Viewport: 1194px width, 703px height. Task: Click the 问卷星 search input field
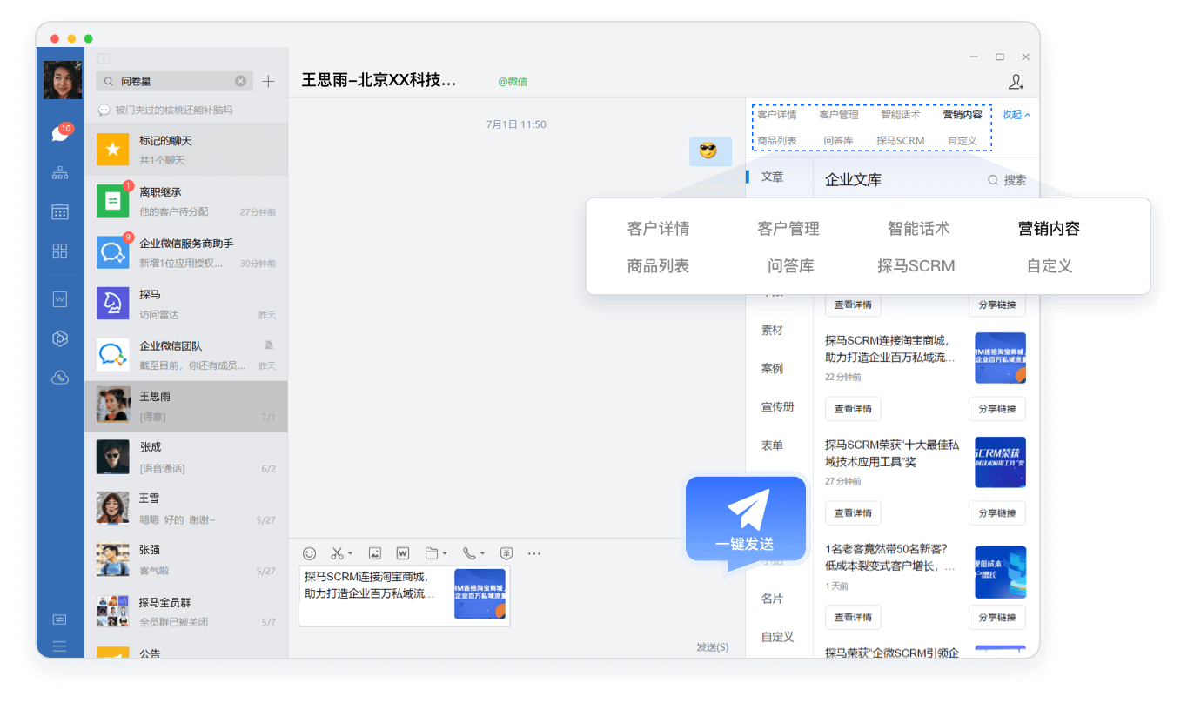(x=174, y=81)
